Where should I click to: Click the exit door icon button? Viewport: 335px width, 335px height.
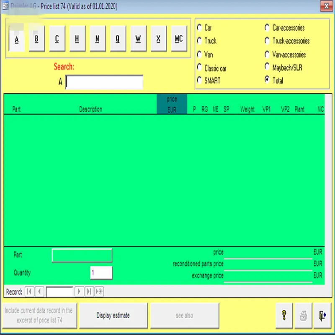click(x=322, y=315)
